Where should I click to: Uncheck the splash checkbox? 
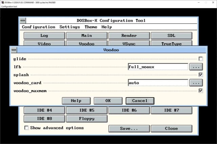tap(201, 75)
